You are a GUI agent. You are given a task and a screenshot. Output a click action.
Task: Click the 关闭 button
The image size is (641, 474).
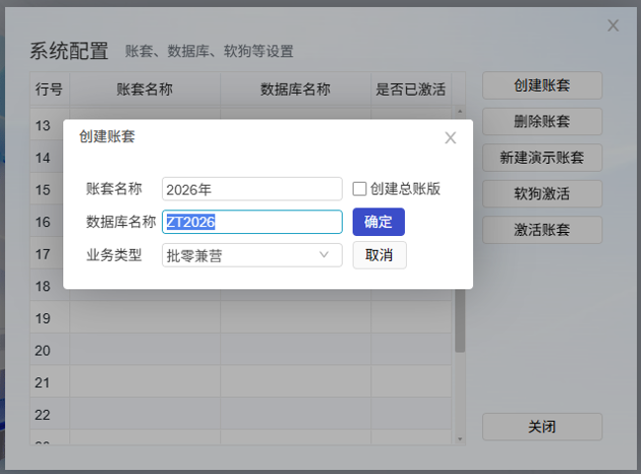[x=541, y=427]
